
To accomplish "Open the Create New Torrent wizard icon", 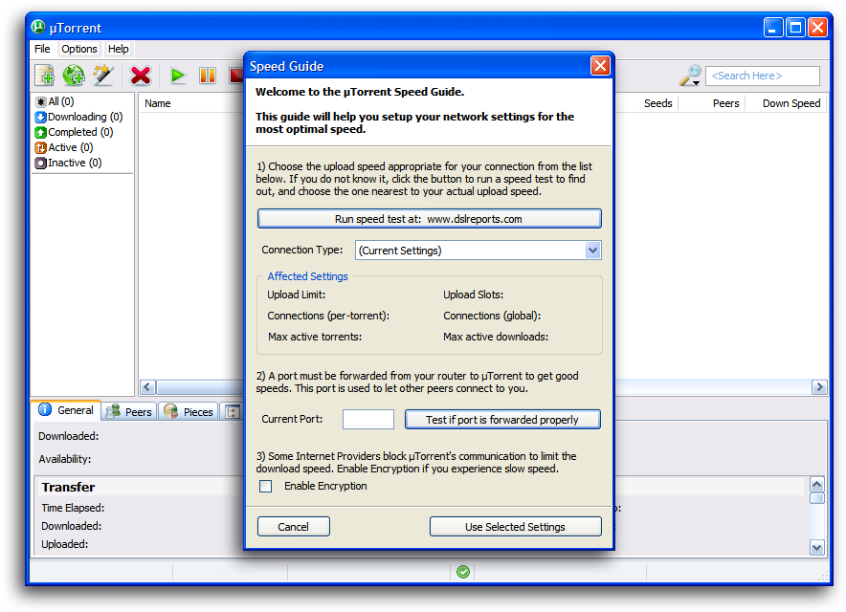I will [x=103, y=75].
